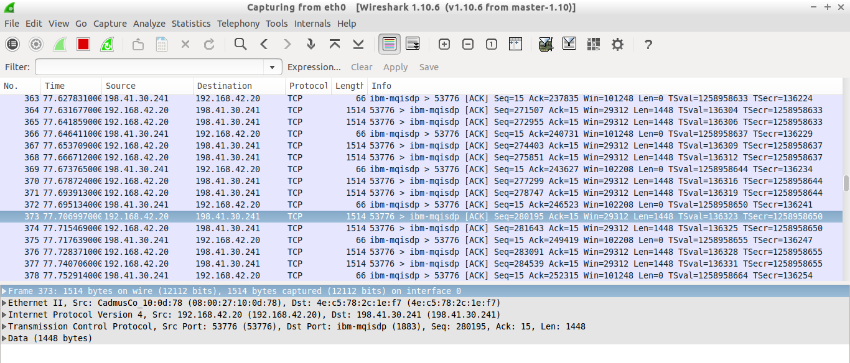Select packet 376 with Seq=283091

[421, 252]
